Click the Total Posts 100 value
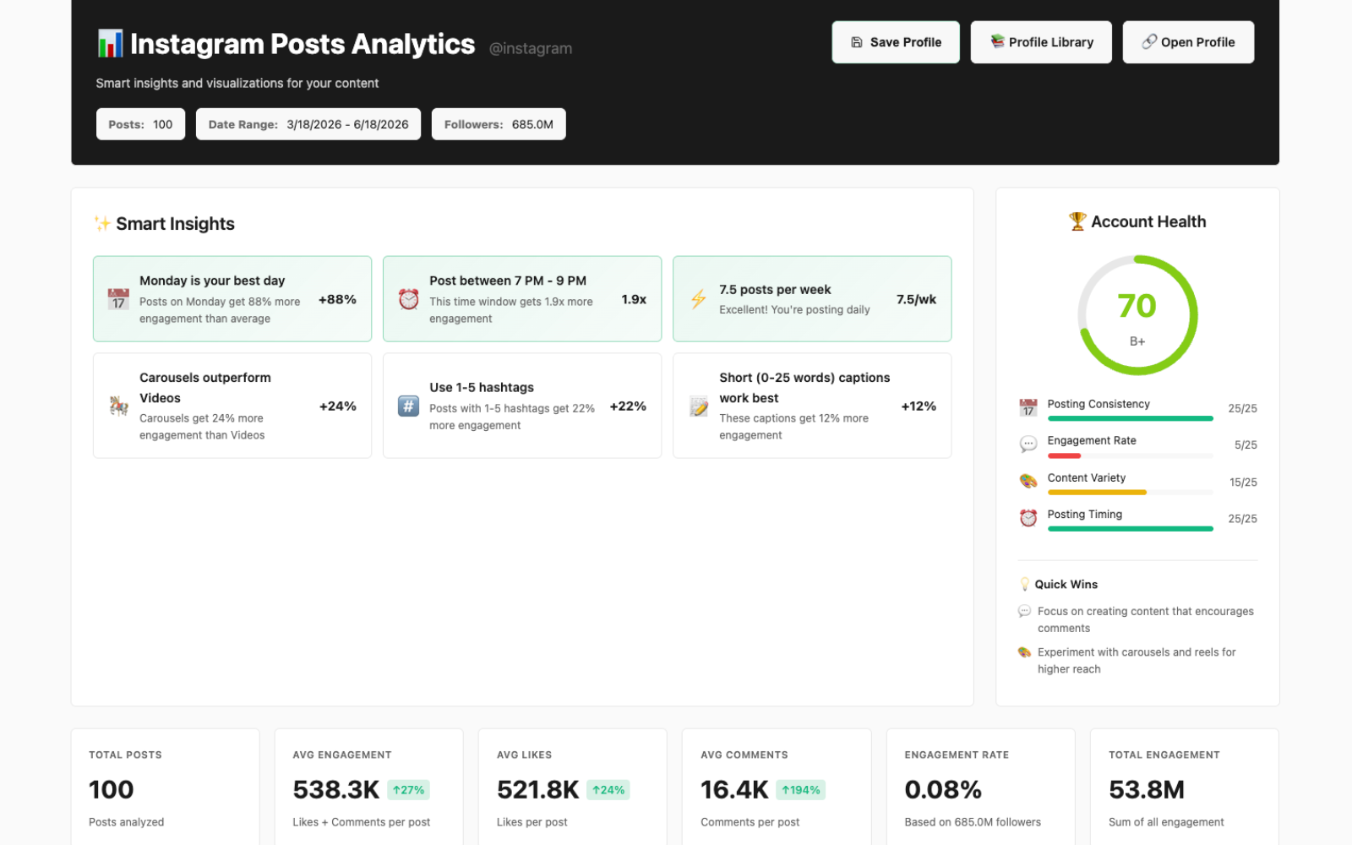Screen dimensions: 1352x845 [x=112, y=789]
